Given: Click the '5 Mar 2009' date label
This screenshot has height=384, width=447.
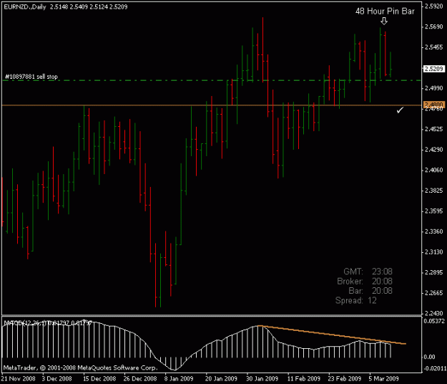Looking at the screenshot, I should [x=383, y=379].
